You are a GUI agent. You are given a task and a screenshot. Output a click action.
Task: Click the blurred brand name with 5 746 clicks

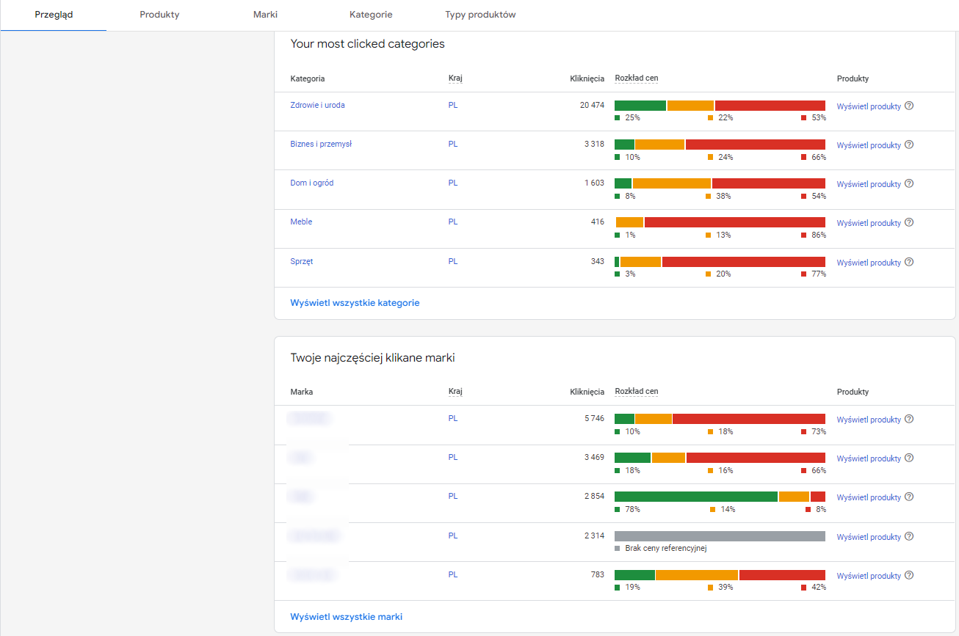[309, 418]
